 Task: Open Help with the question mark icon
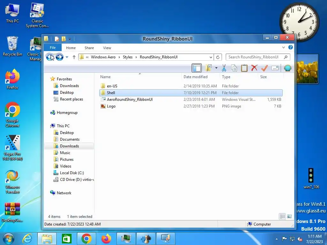(290, 47)
